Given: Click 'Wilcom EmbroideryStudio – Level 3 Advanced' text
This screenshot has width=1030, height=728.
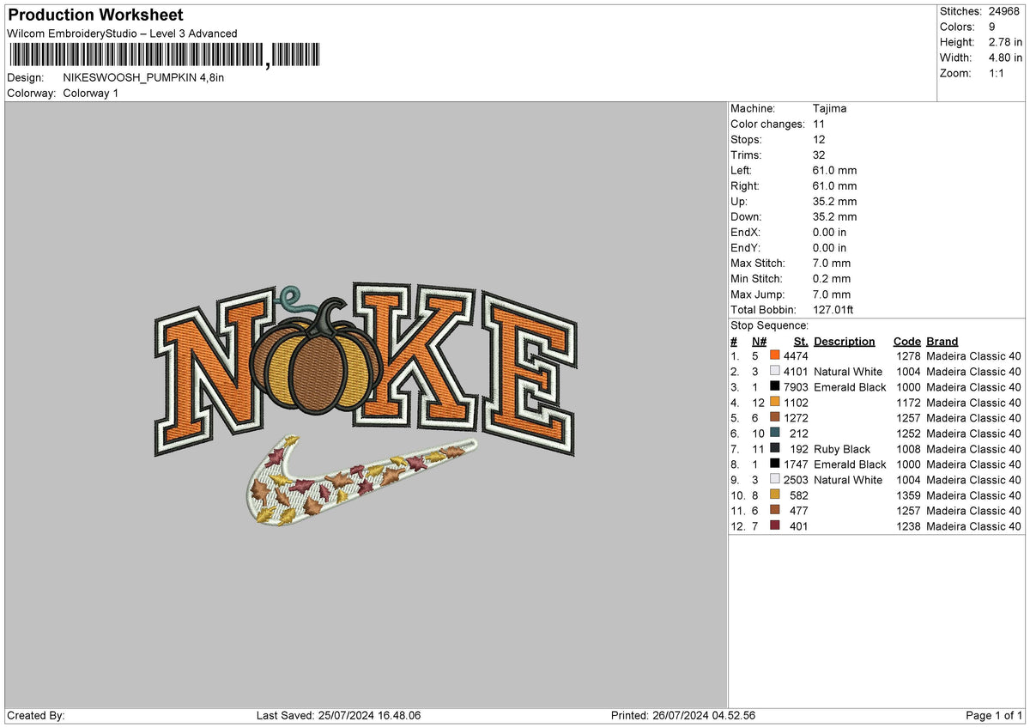Looking at the screenshot, I should pyautogui.click(x=122, y=33).
